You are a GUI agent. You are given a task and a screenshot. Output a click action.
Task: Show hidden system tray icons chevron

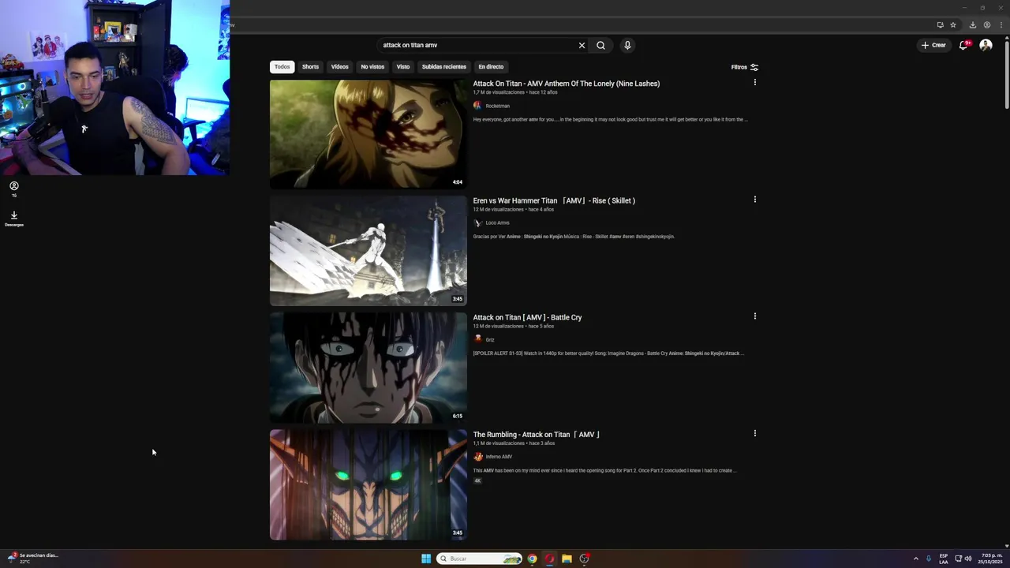click(x=915, y=559)
